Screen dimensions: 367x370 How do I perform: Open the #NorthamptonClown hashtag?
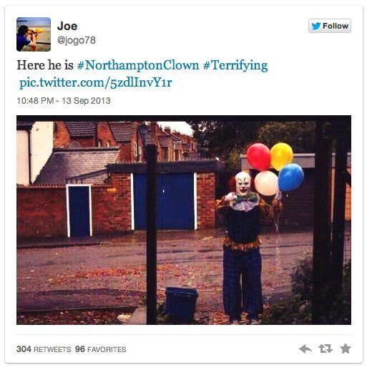tap(138, 65)
